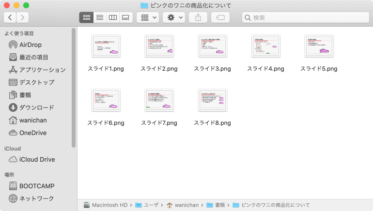Click the スライド2.png file name label

coord(159,69)
